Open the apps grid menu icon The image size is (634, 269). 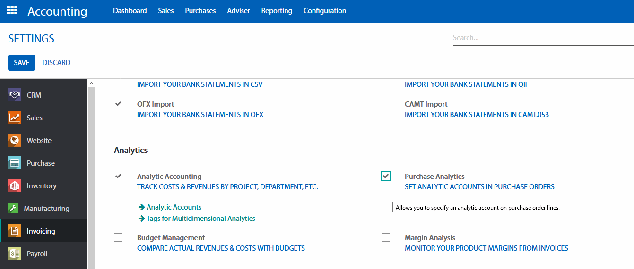(12, 10)
